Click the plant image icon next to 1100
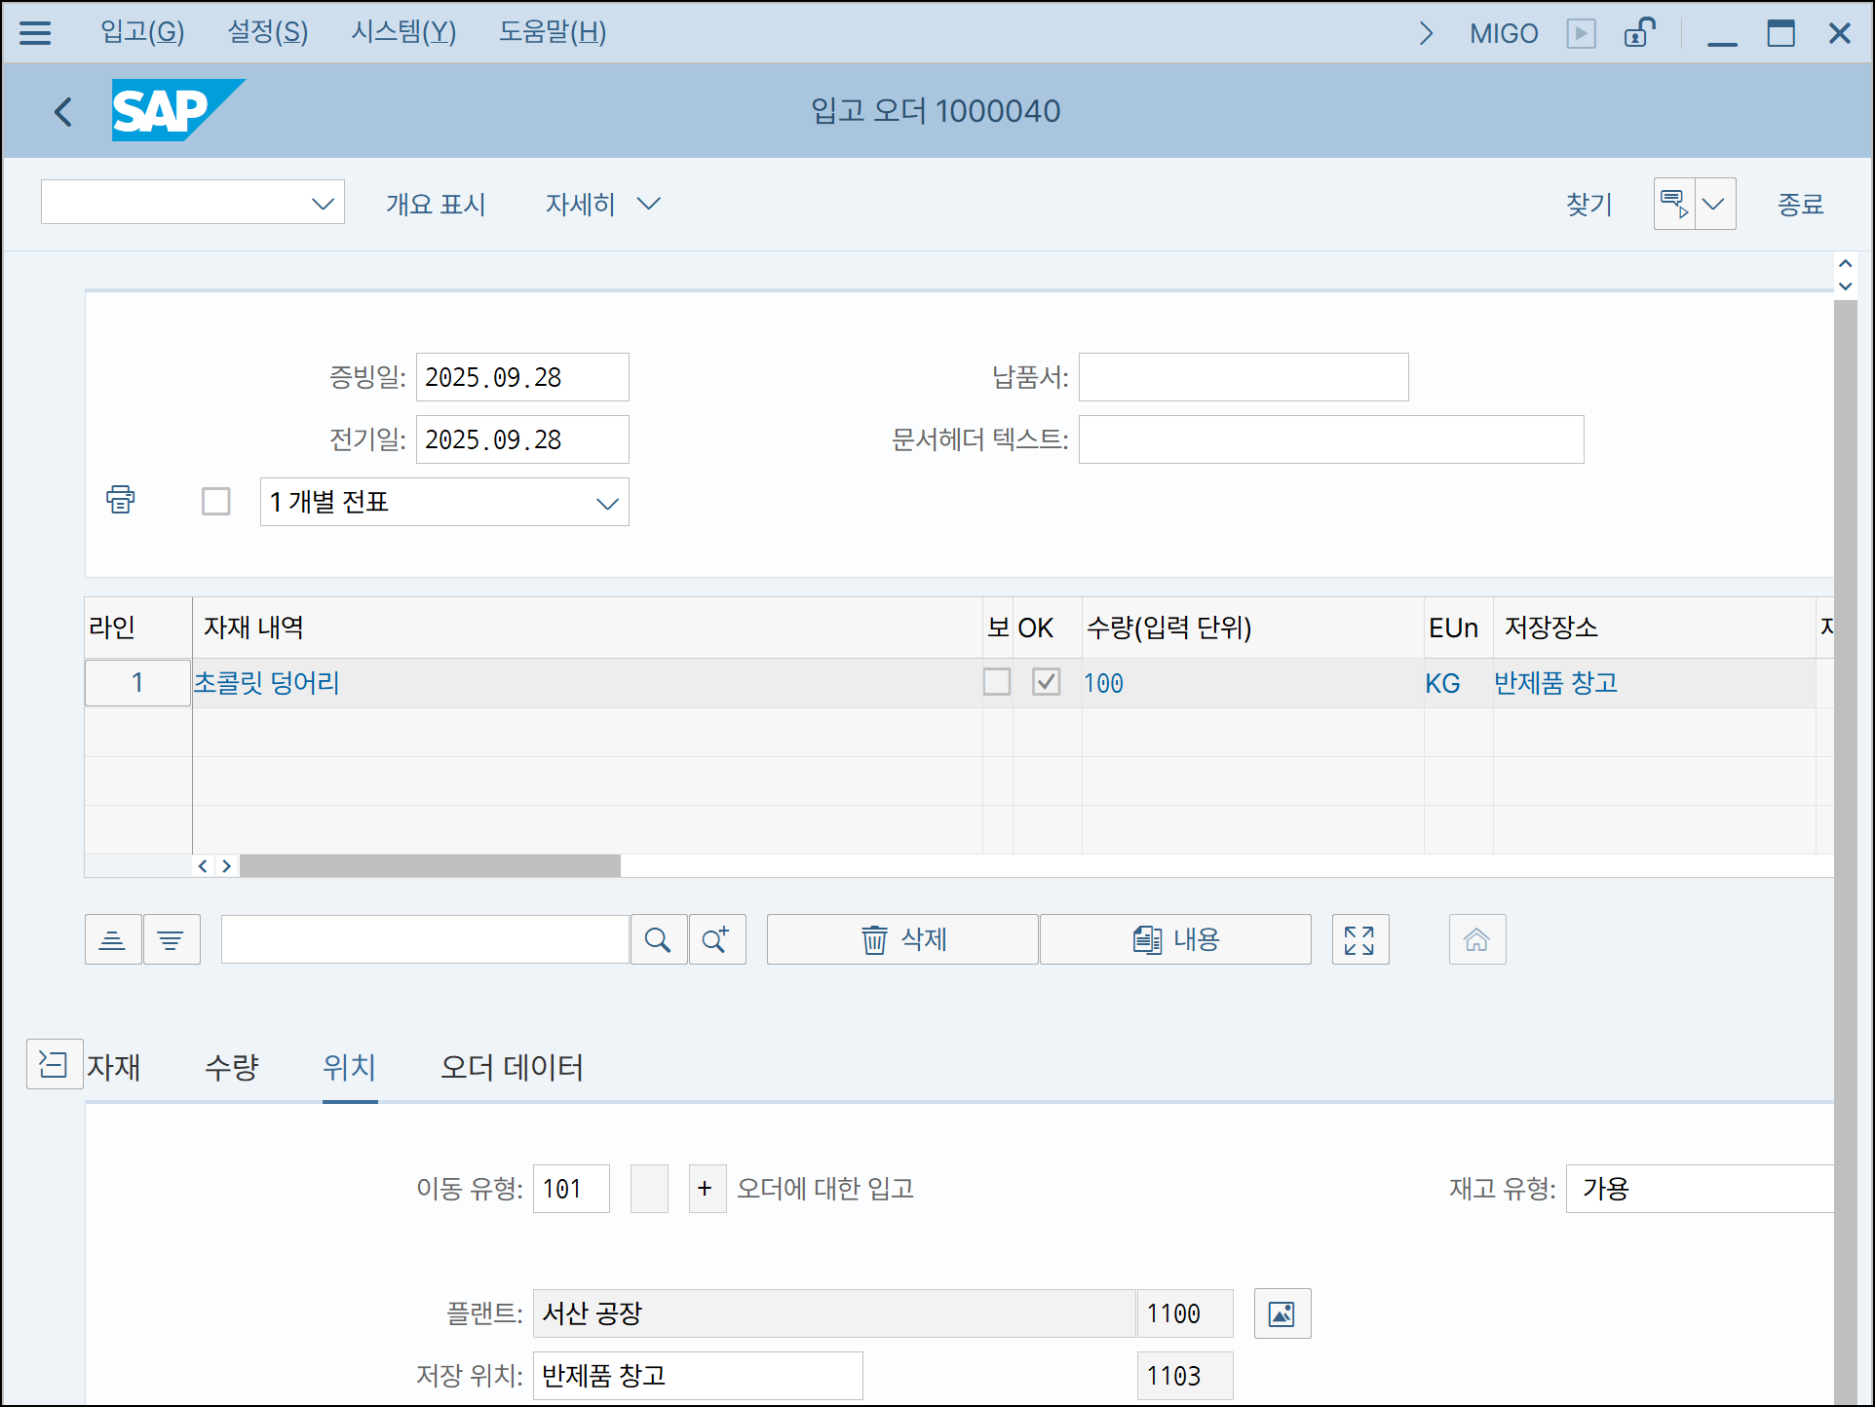 click(x=1282, y=1313)
